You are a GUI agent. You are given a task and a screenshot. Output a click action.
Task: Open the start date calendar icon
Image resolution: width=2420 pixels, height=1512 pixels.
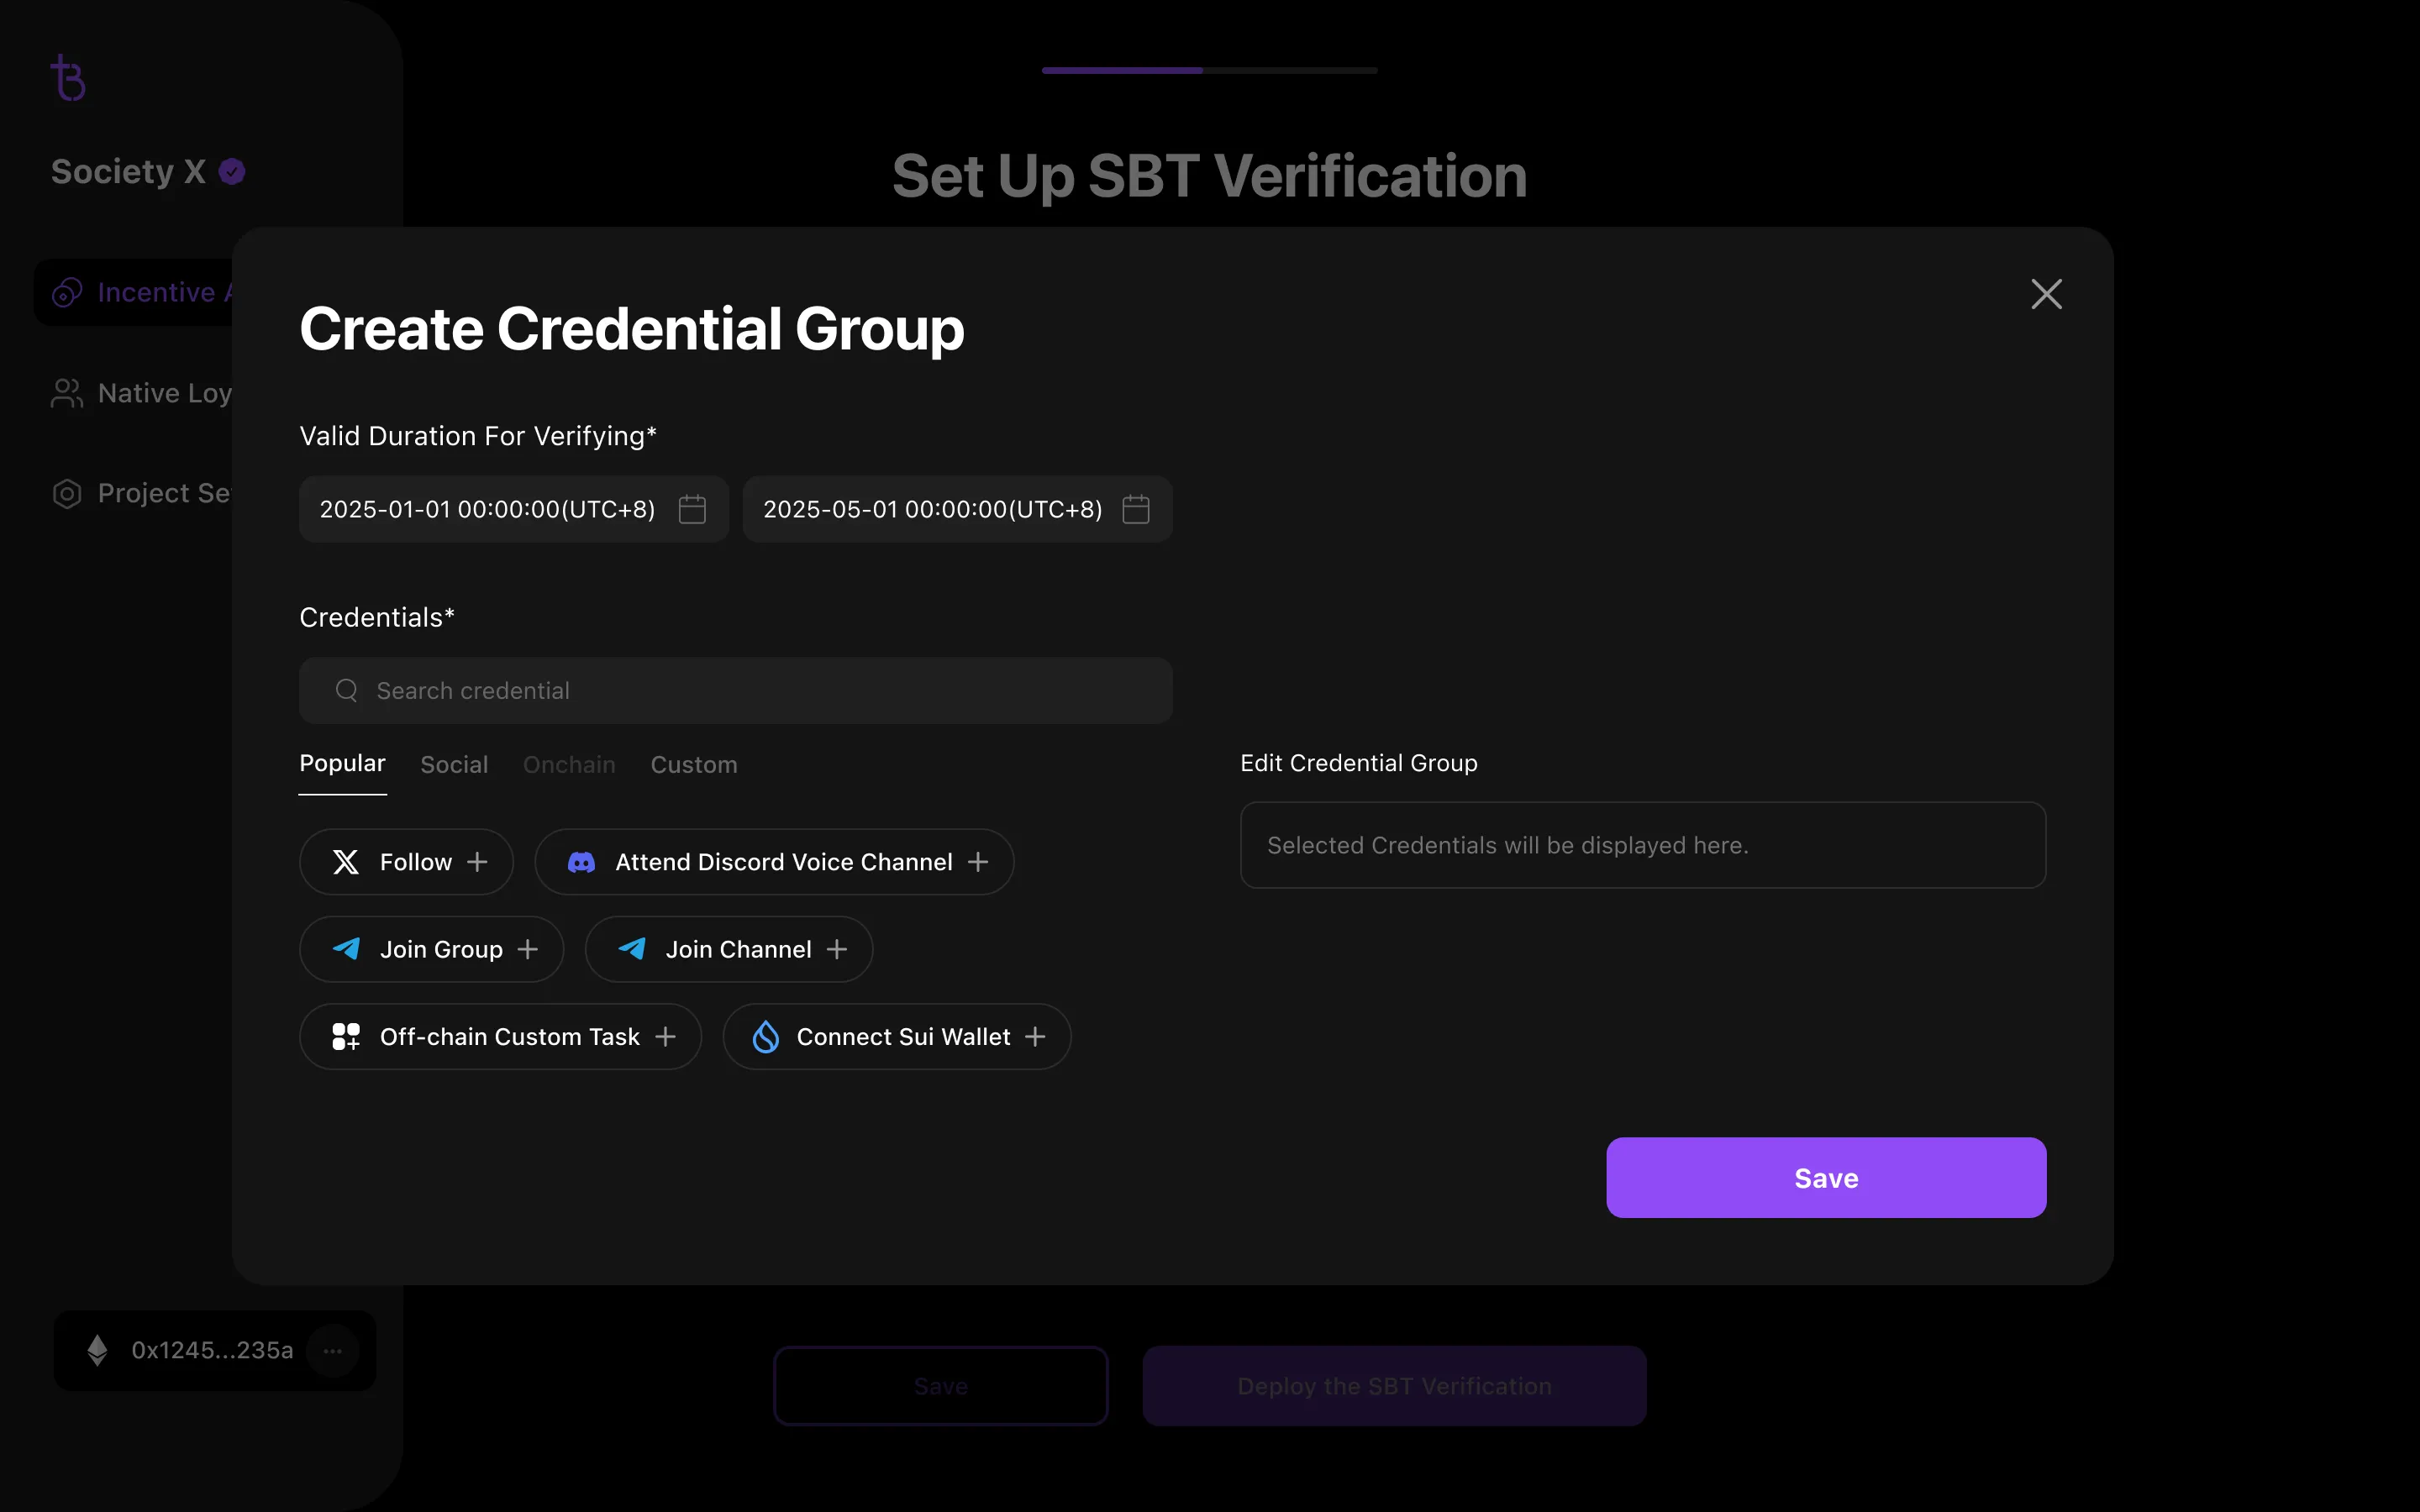point(692,509)
